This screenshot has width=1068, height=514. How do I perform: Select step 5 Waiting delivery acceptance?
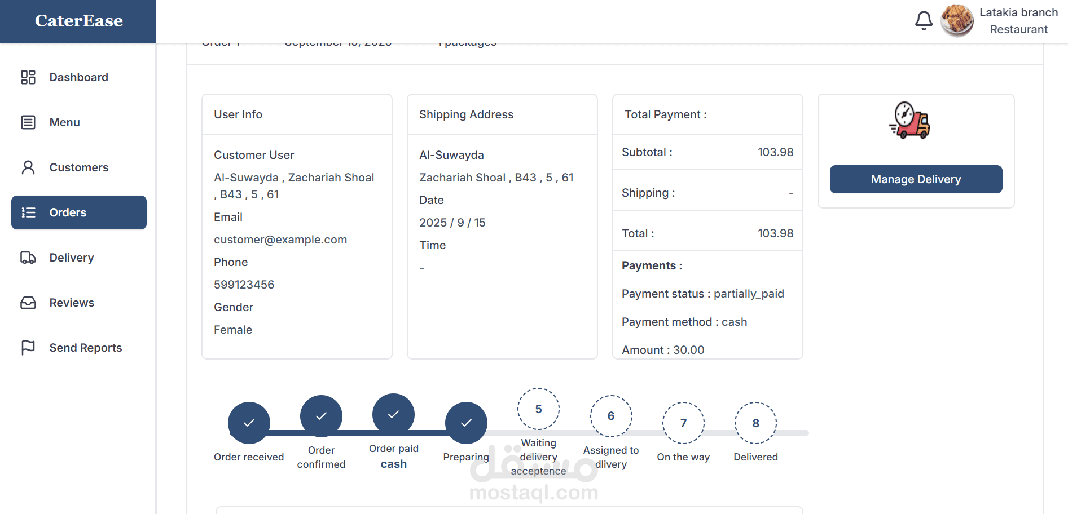[x=538, y=409]
